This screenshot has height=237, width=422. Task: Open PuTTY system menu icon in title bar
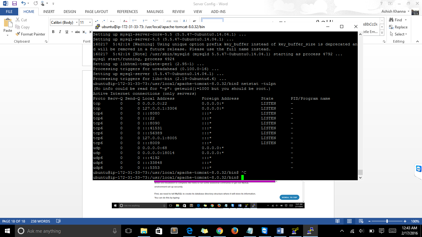(x=97, y=27)
